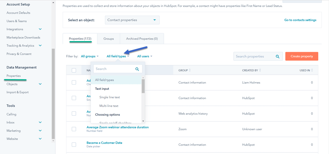Switch to the Groups tab
The height and width of the screenshot is (154, 329).
click(x=108, y=39)
